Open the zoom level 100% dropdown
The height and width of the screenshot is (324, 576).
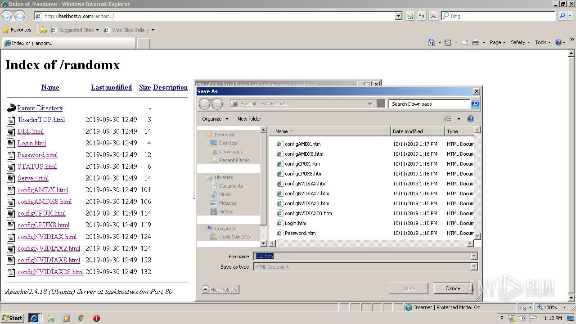click(565, 307)
